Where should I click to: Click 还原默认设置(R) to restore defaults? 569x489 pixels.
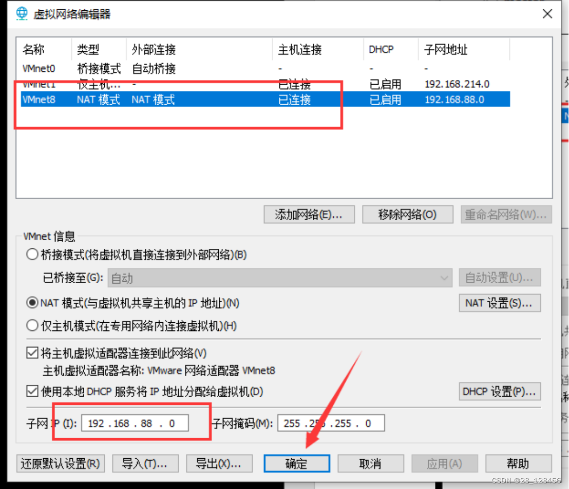coord(60,463)
